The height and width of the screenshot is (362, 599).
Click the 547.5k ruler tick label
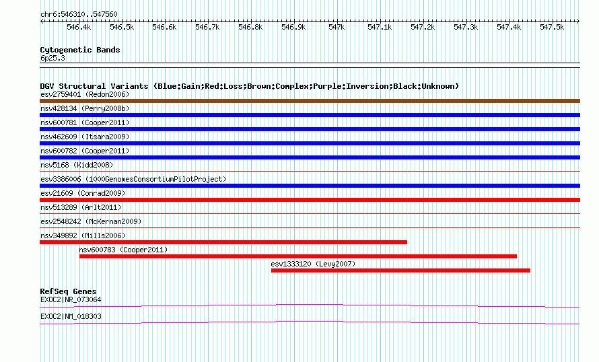point(552,27)
